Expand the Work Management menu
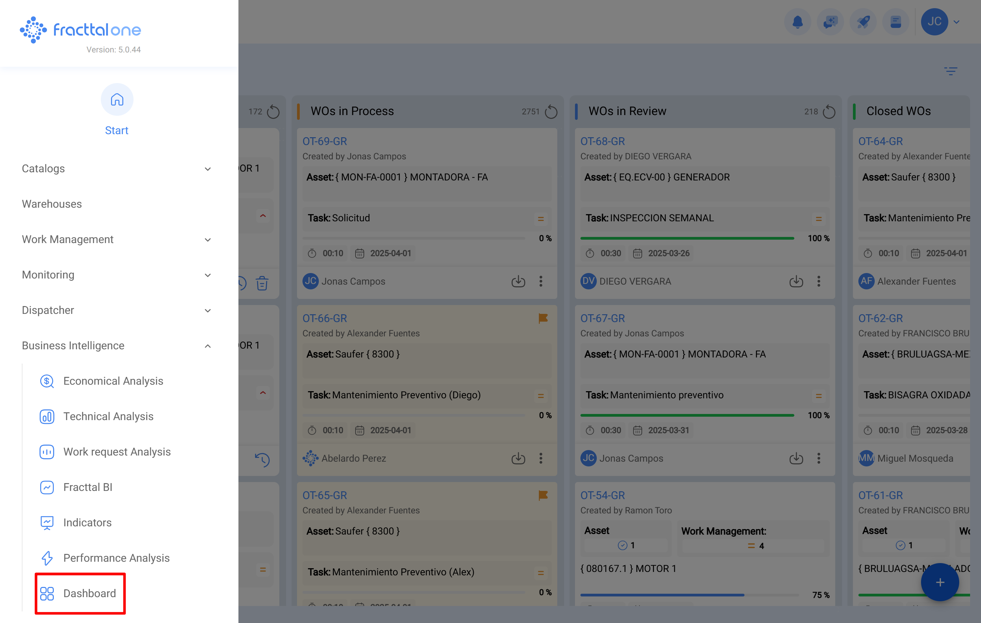 (x=208, y=240)
